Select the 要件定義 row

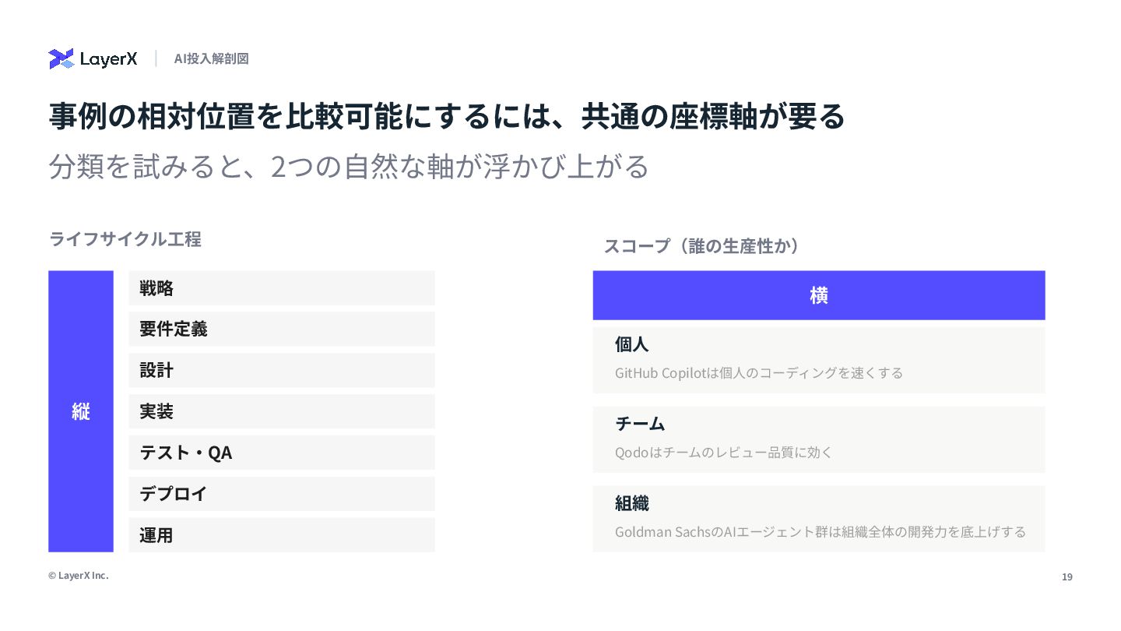pyautogui.click(x=281, y=329)
